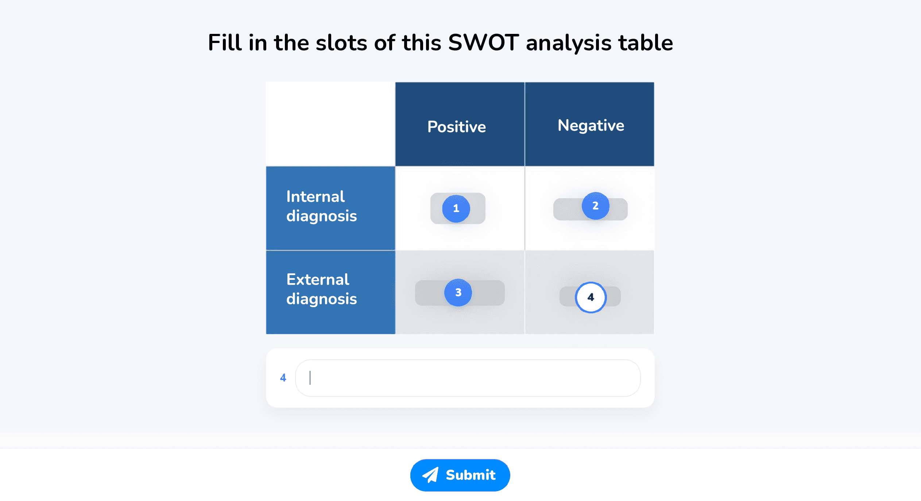Click the blue number 4 input label
Viewport: 921px width, 501px height.
click(x=283, y=378)
